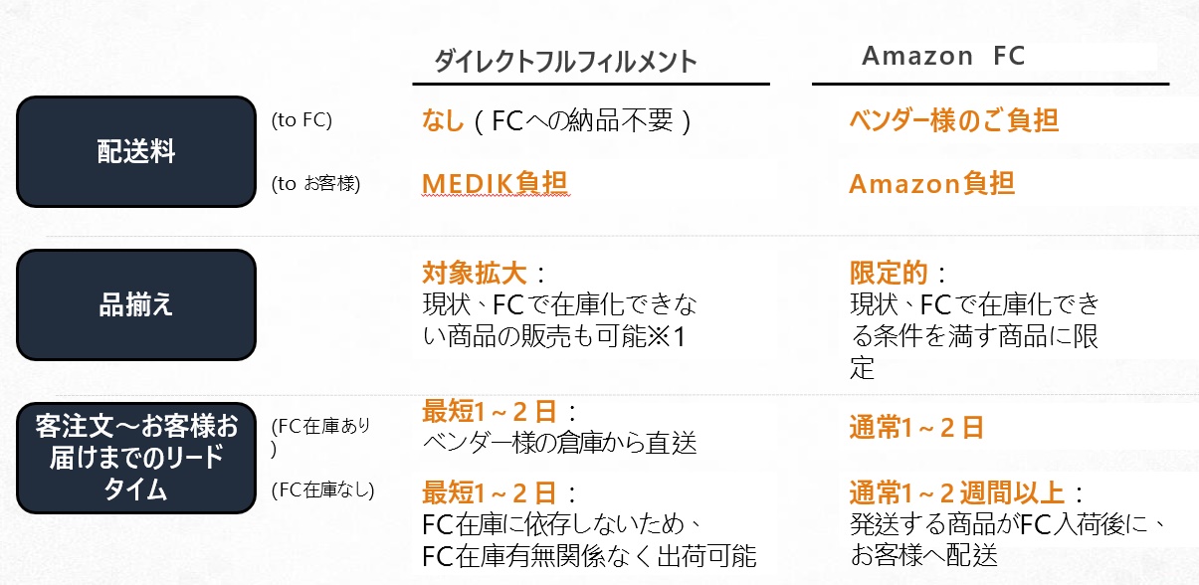
Task: Select the FC在庫有無関係なく出荷可能 text line
Action: 589,555
